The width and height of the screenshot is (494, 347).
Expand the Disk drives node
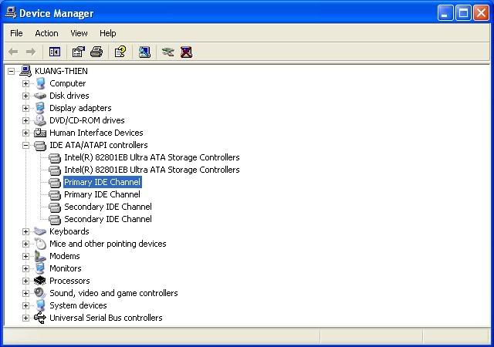tap(25, 96)
